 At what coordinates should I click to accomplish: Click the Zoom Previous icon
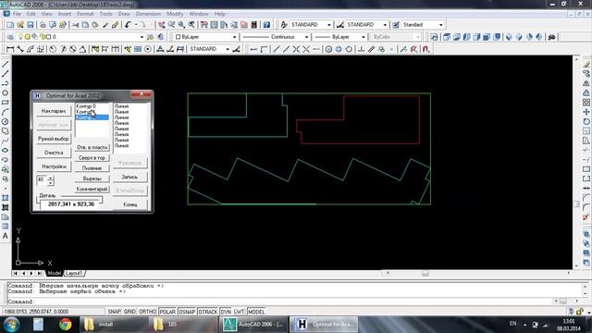click(191, 25)
